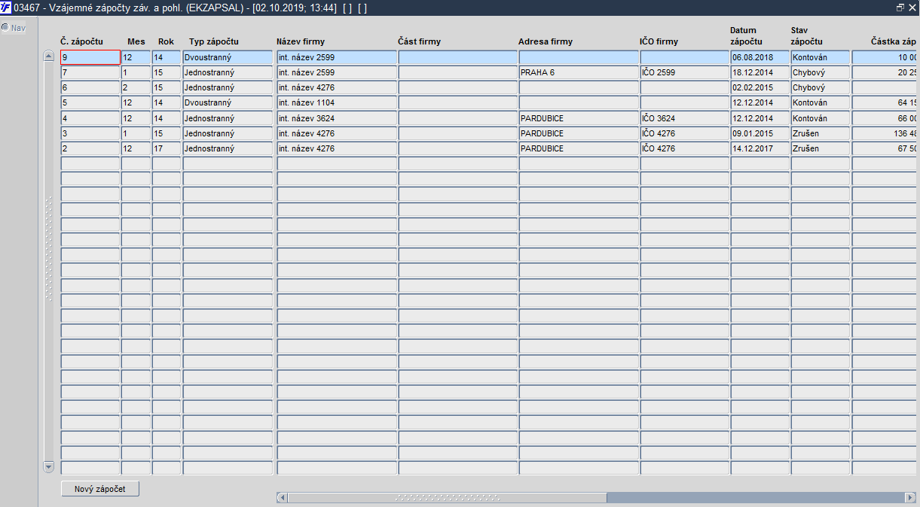This screenshot has height=507, width=920.
Task: Click the Adresa firmy column header
Action: coord(546,41)
